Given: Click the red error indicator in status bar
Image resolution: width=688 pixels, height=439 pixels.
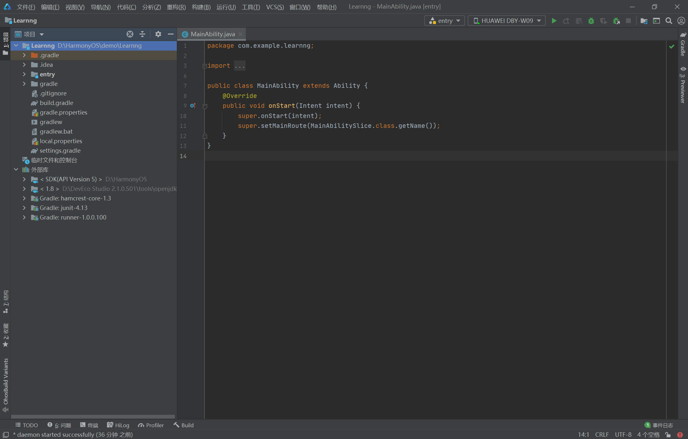Looking at the screenshot, I should click(x=680, y=435).
